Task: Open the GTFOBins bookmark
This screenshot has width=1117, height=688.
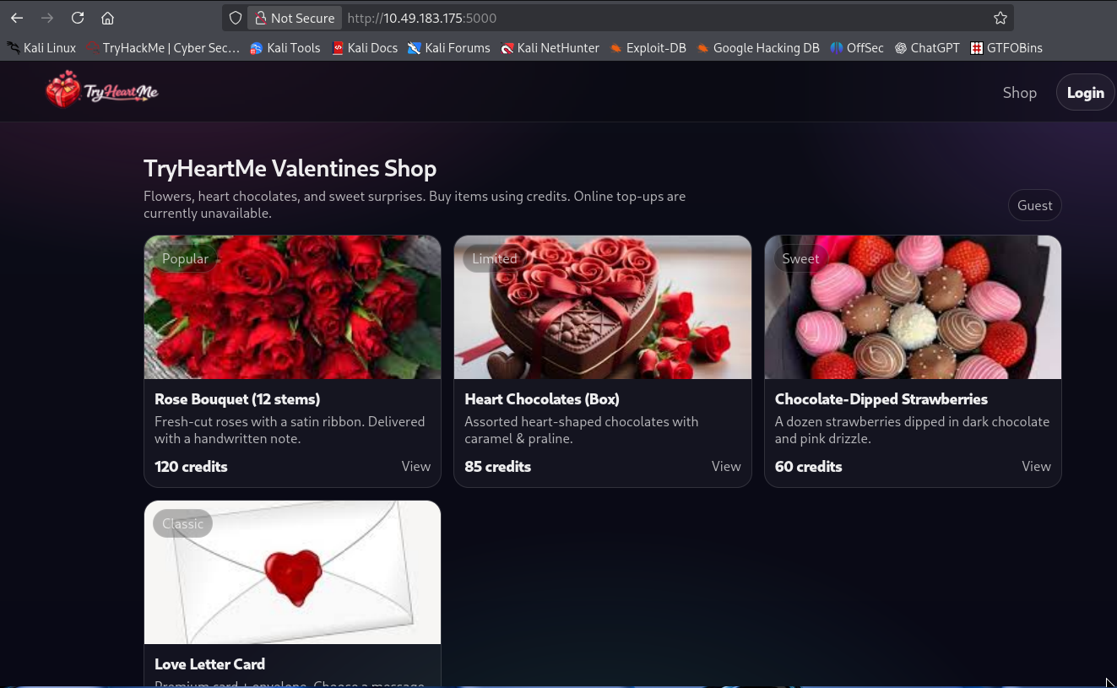Action: (x=1006, y=48)
